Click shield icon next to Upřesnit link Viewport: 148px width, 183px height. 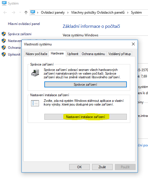click(x=4, y=54)
